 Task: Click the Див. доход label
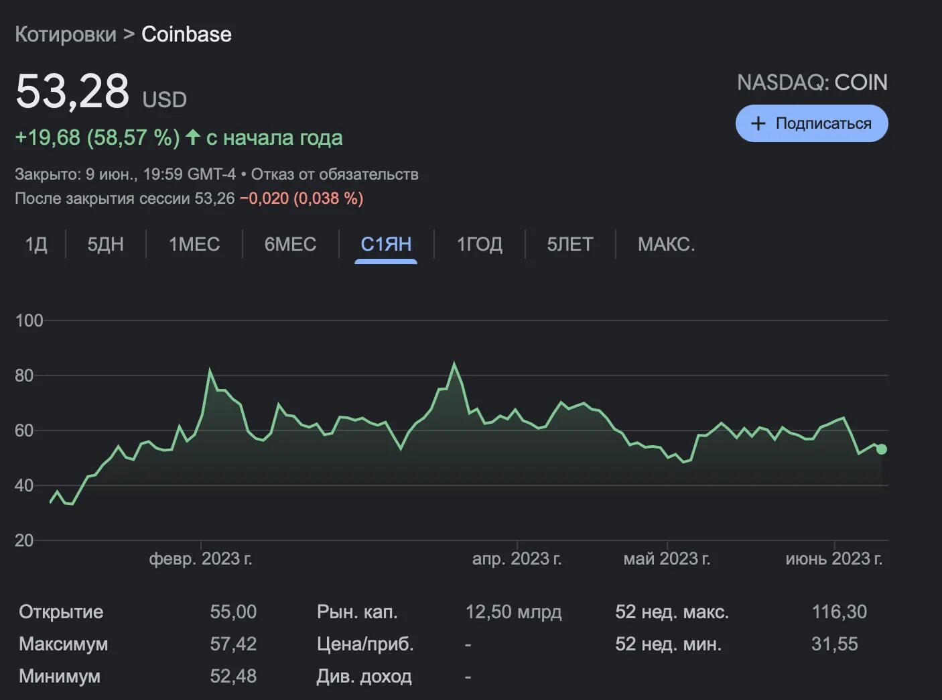coord(364,676)
